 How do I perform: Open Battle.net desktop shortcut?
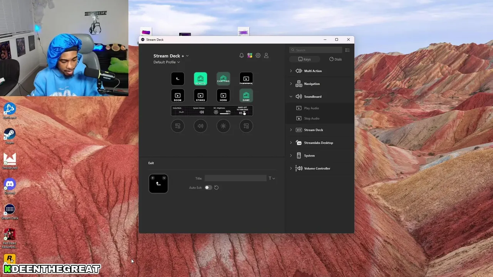[x=10, y=111]
